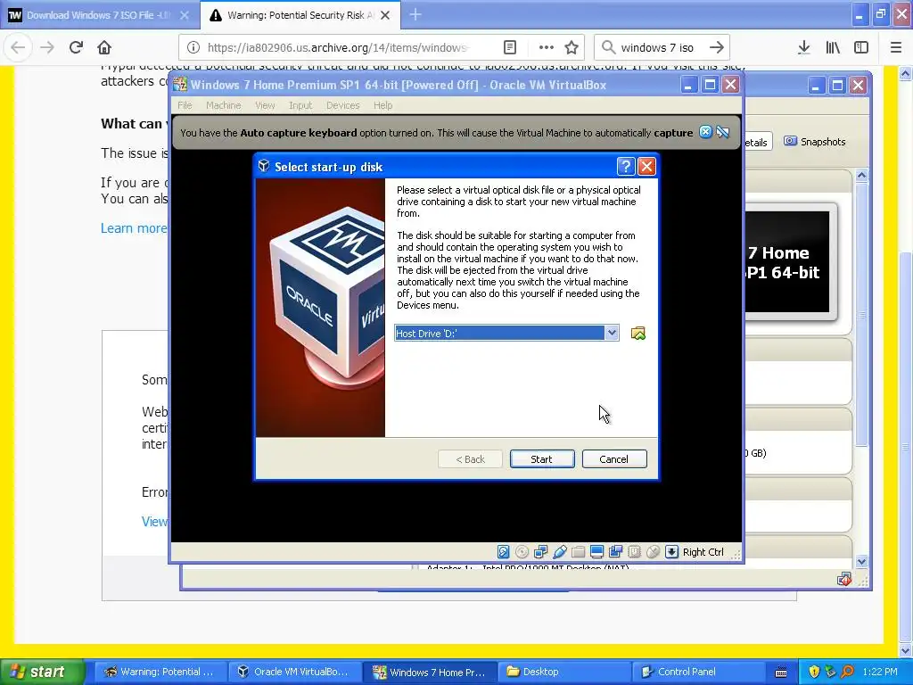Click the VirtualBox Manager details scroll-up arrow
913x685 pixels.
click(x=862, y=176)
